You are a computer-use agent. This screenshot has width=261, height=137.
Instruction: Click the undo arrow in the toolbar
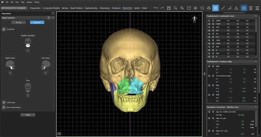156,8
